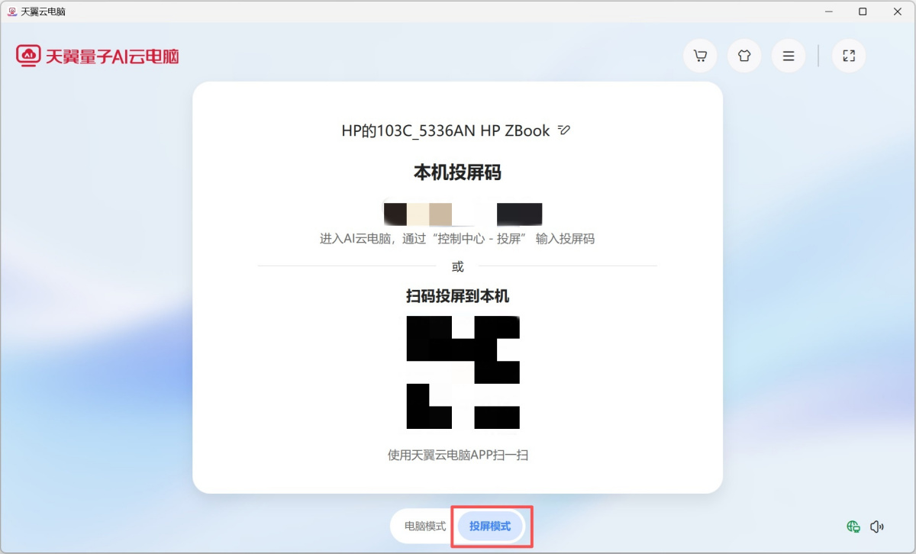Open the shopping cart icon
This screenshot has width=916, height=554.
coord(699,56)
